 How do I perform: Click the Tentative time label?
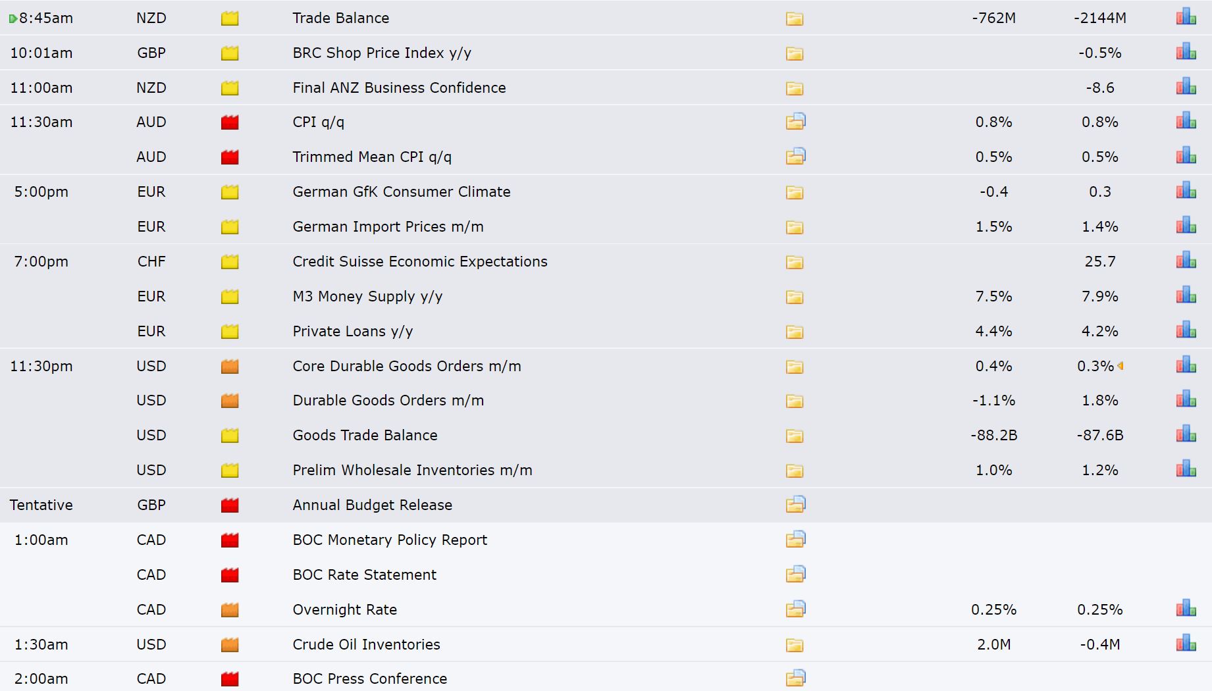pyautogui.click(x=41, y=505)
